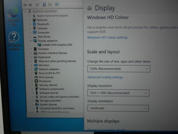Click the Keyboards label in device tree

point(45,57)
